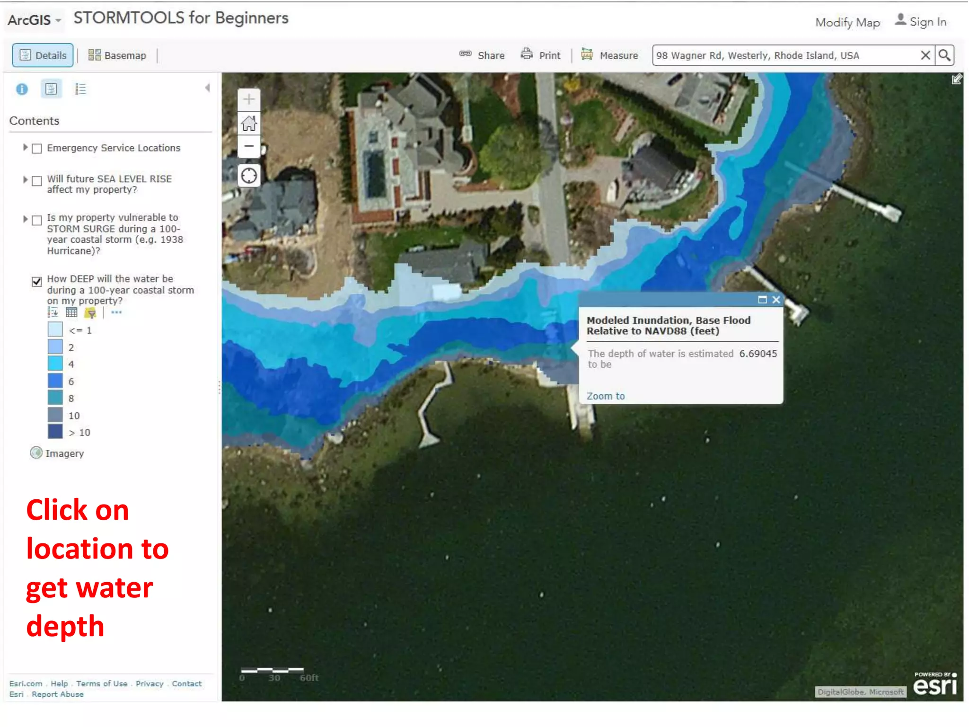
Task: Uncheck the How DEEP water layer
Action: coord(37,282)
